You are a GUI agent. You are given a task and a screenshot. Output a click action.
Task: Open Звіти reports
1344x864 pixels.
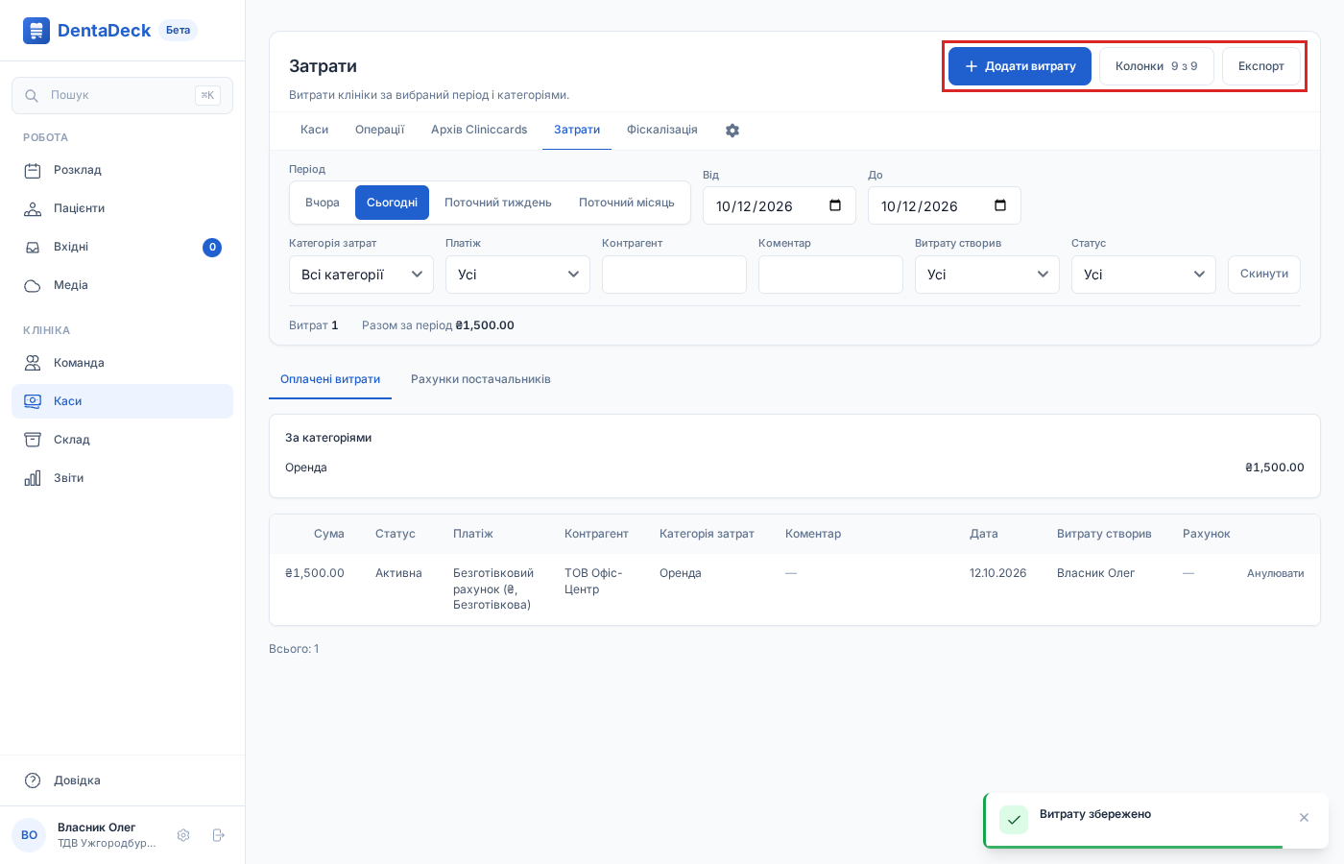coord(122,478)
